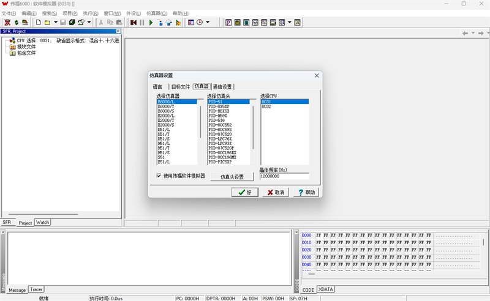Image resolution: width=490 pixels, height=301 pixels.
Task: Switch to 目标文件 tab in dialog
Action: pos(180,87)
